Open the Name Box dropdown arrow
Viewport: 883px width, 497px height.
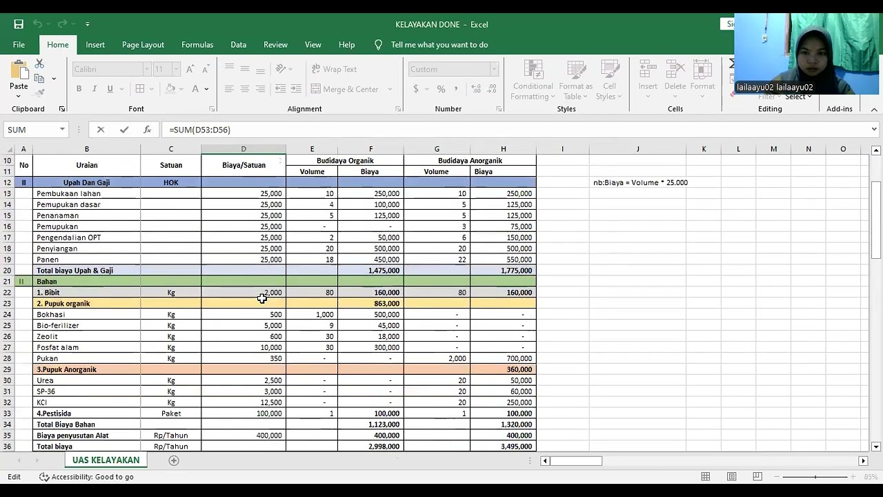coord(62,130)
